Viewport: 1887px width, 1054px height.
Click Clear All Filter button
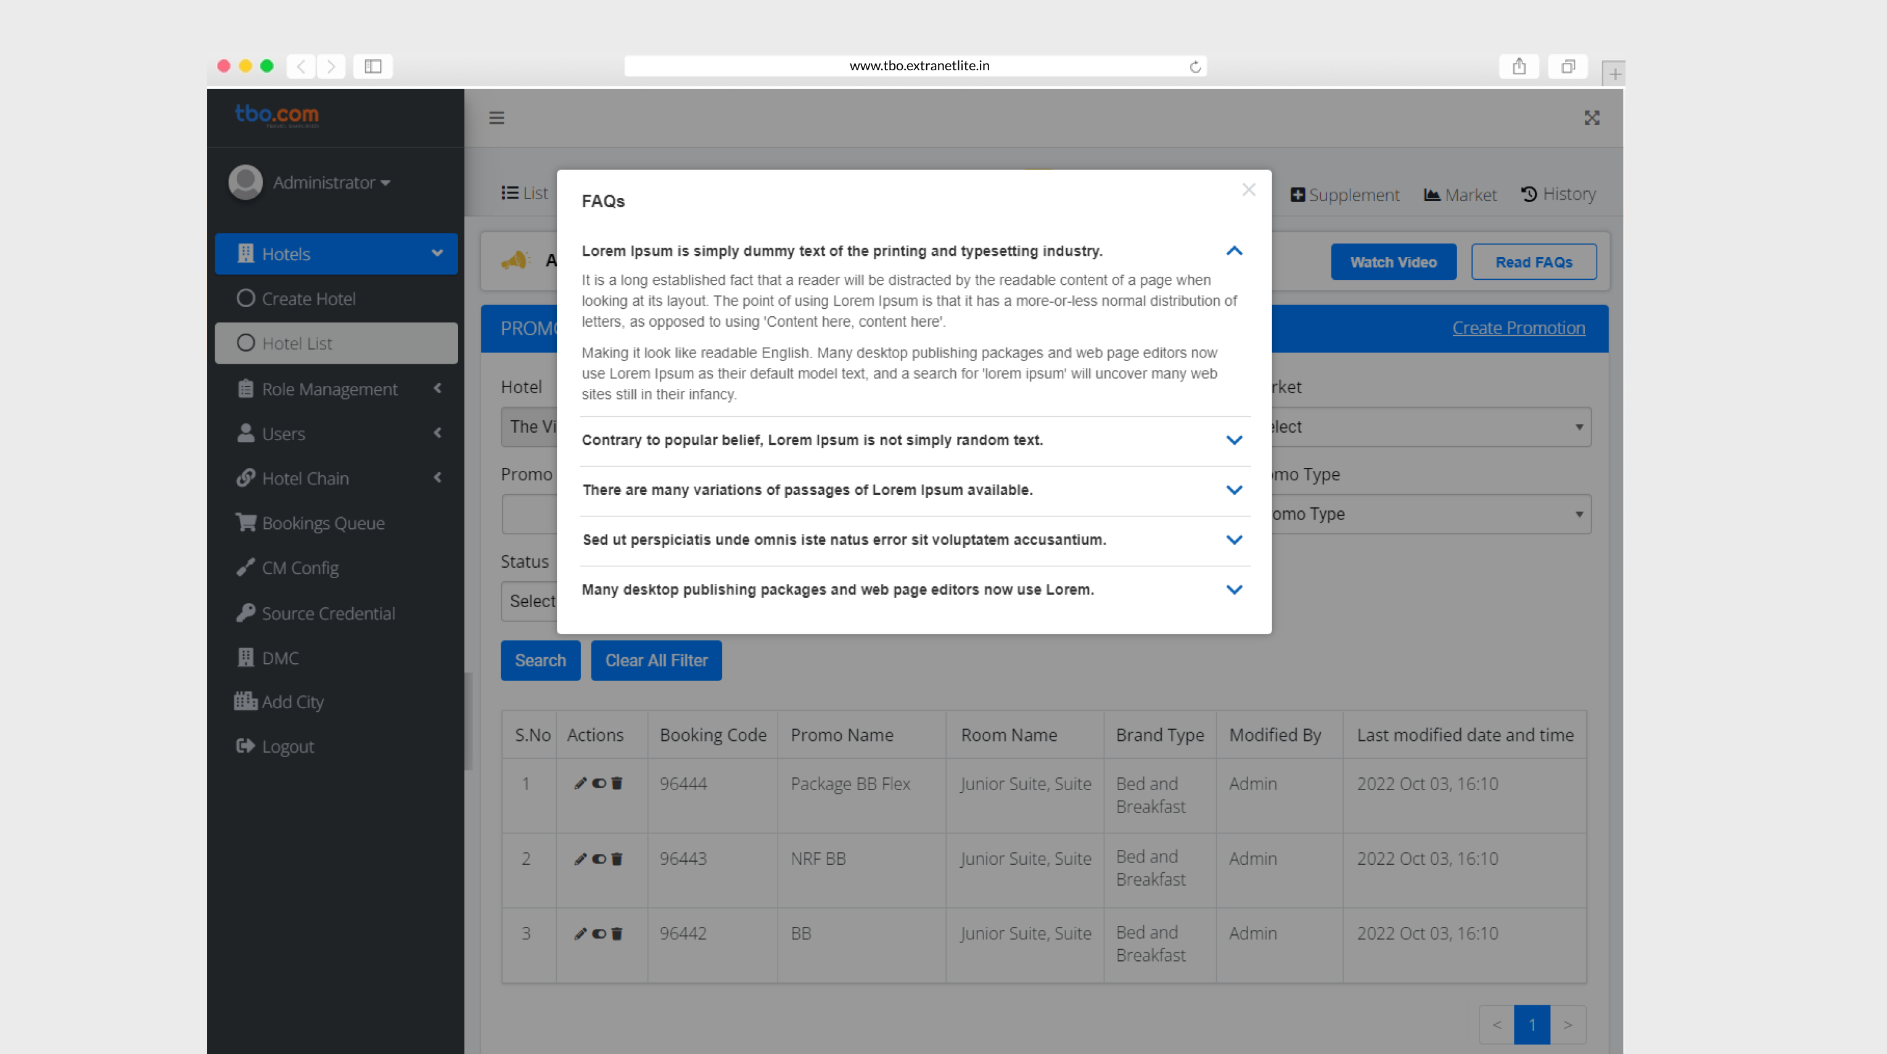click(656, 660)
